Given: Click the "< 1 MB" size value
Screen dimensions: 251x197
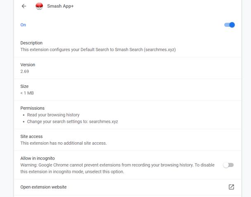Looking at the screenshot, I should pyautogui.click(x=27, y=93).
